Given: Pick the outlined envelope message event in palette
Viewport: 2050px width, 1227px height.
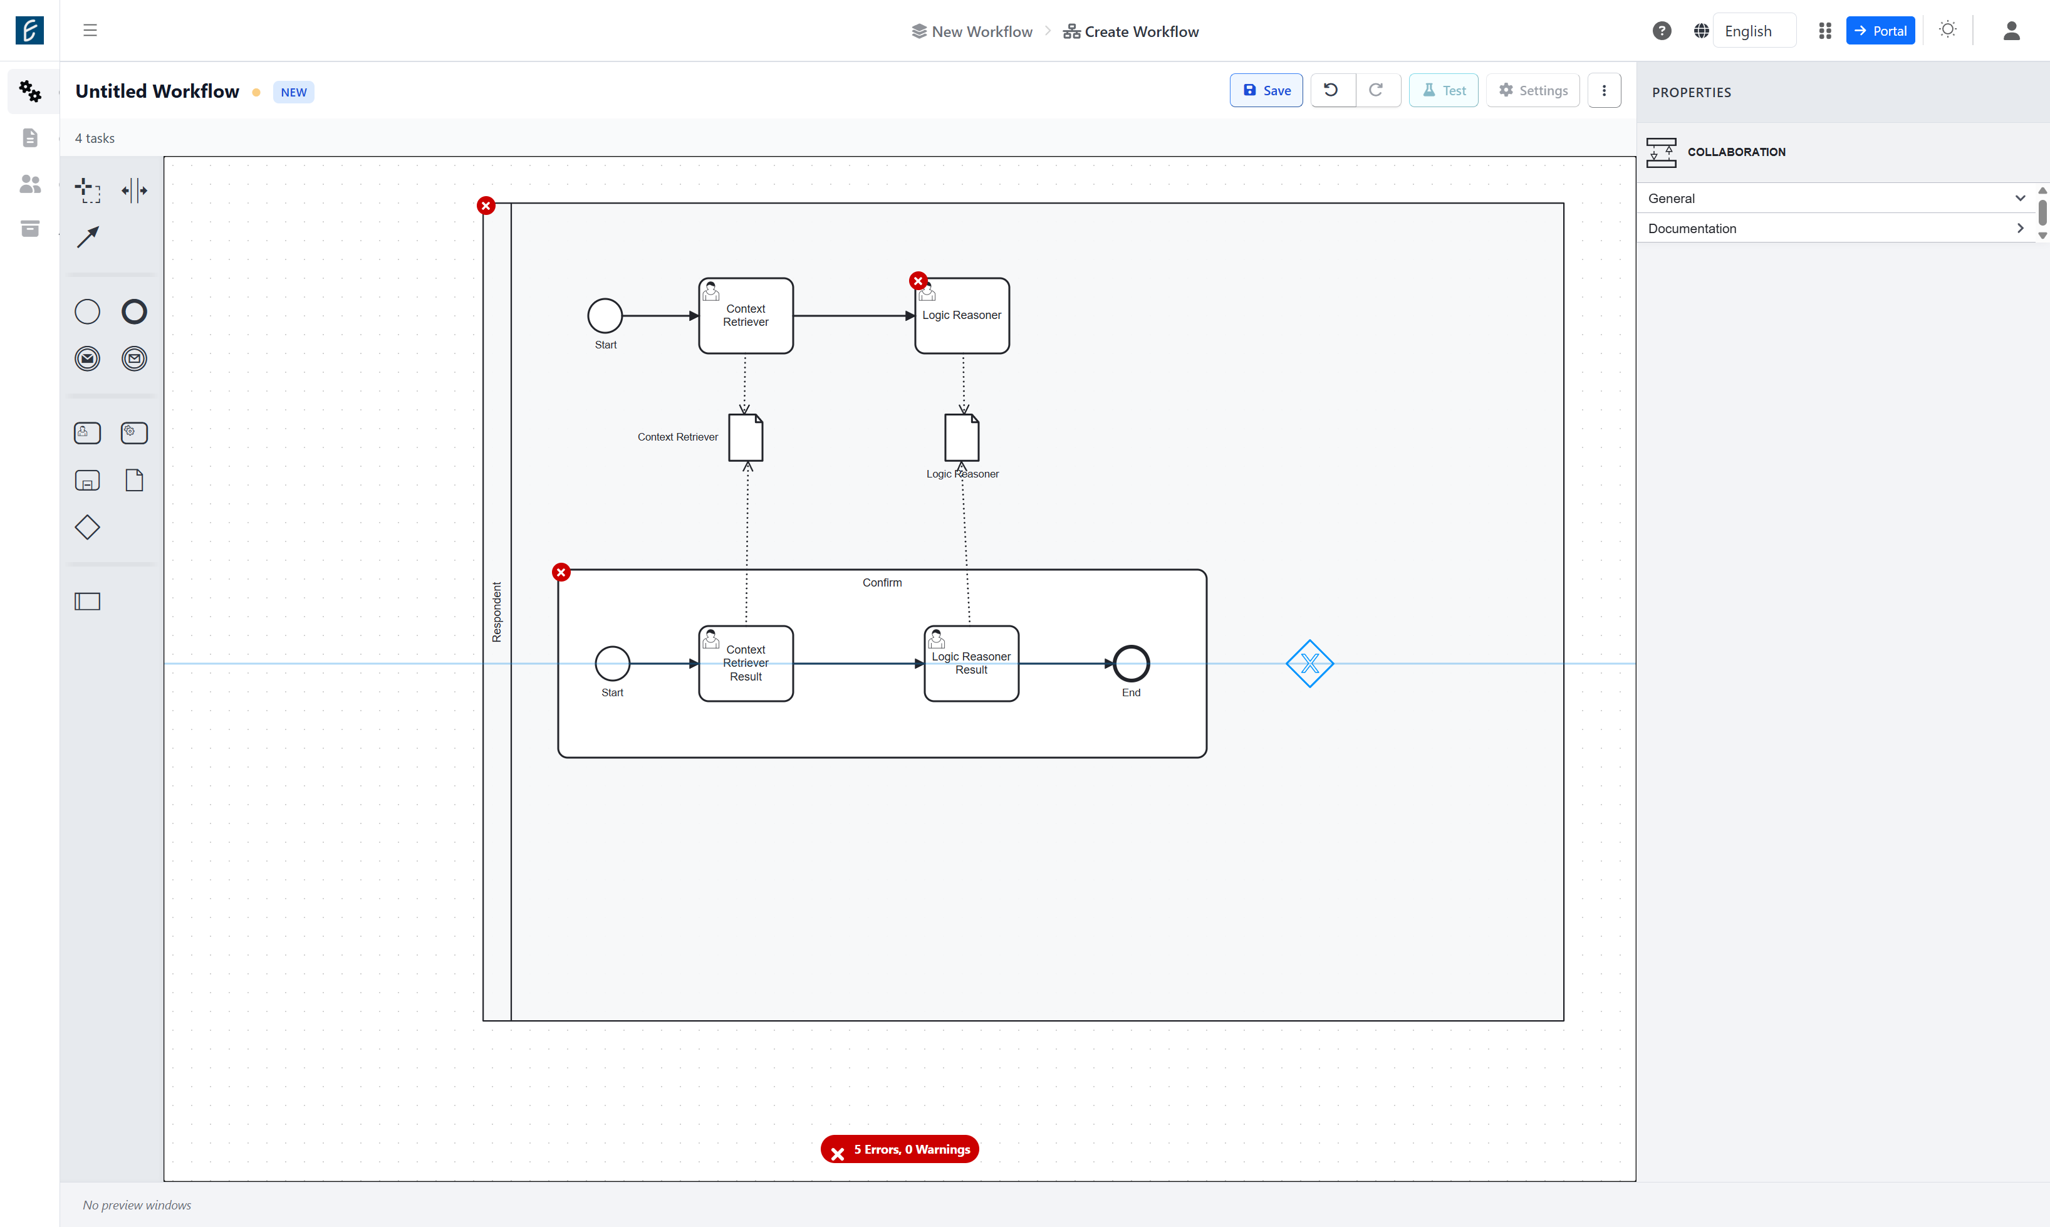Looking at the screenshot, I should 134,359.
